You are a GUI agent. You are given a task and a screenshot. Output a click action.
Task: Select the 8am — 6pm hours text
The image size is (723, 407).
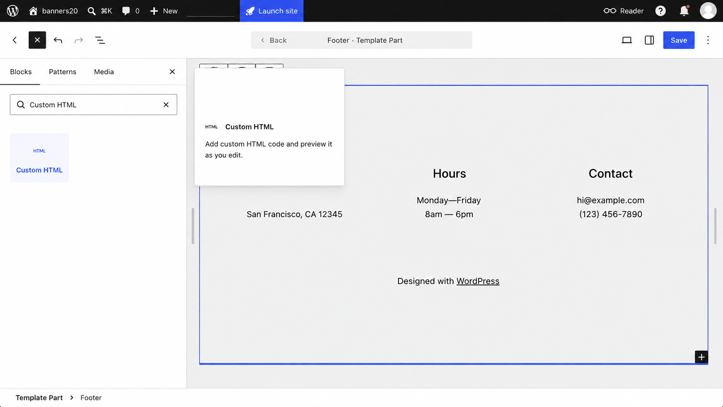[449, 214]
